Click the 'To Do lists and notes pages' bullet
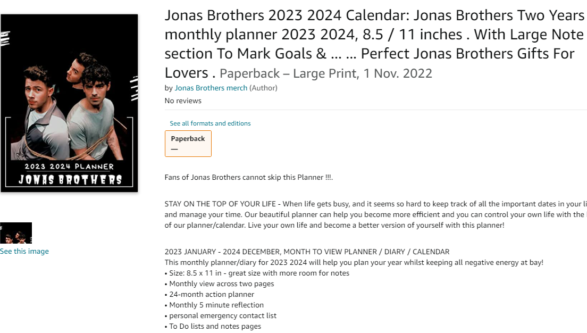587x333 pixels. pyautogui.click(x=215, y=326)
